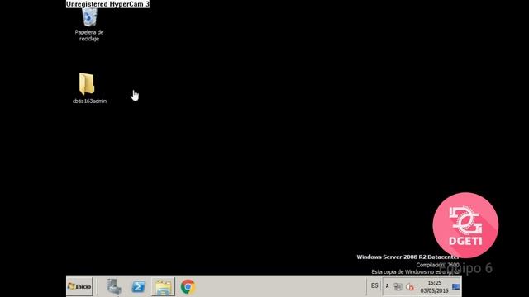This screenshot has height=297, width=529.
Task: Launch Server Manager from the taskbar
Action: (x=114, y=287)
